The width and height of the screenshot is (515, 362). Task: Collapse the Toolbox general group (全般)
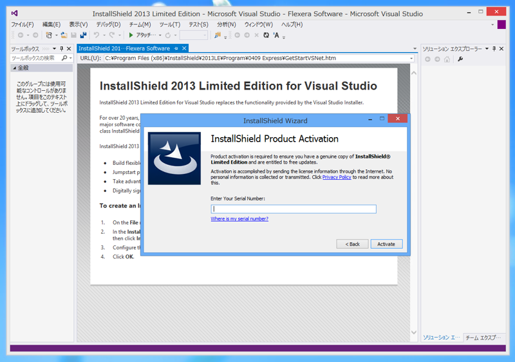(x=14, y=68)
